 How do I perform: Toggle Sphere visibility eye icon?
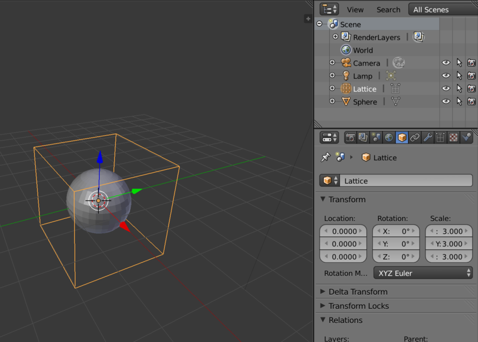(446, 101)
